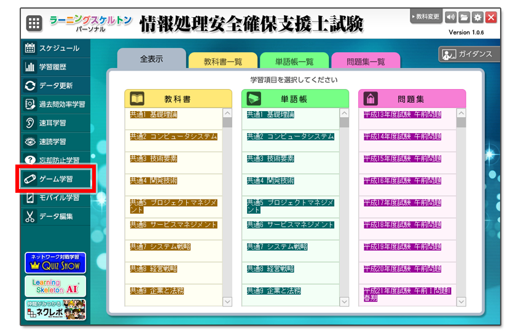
Task: Click the 教科書 column book icon
Action: point(137,99)
